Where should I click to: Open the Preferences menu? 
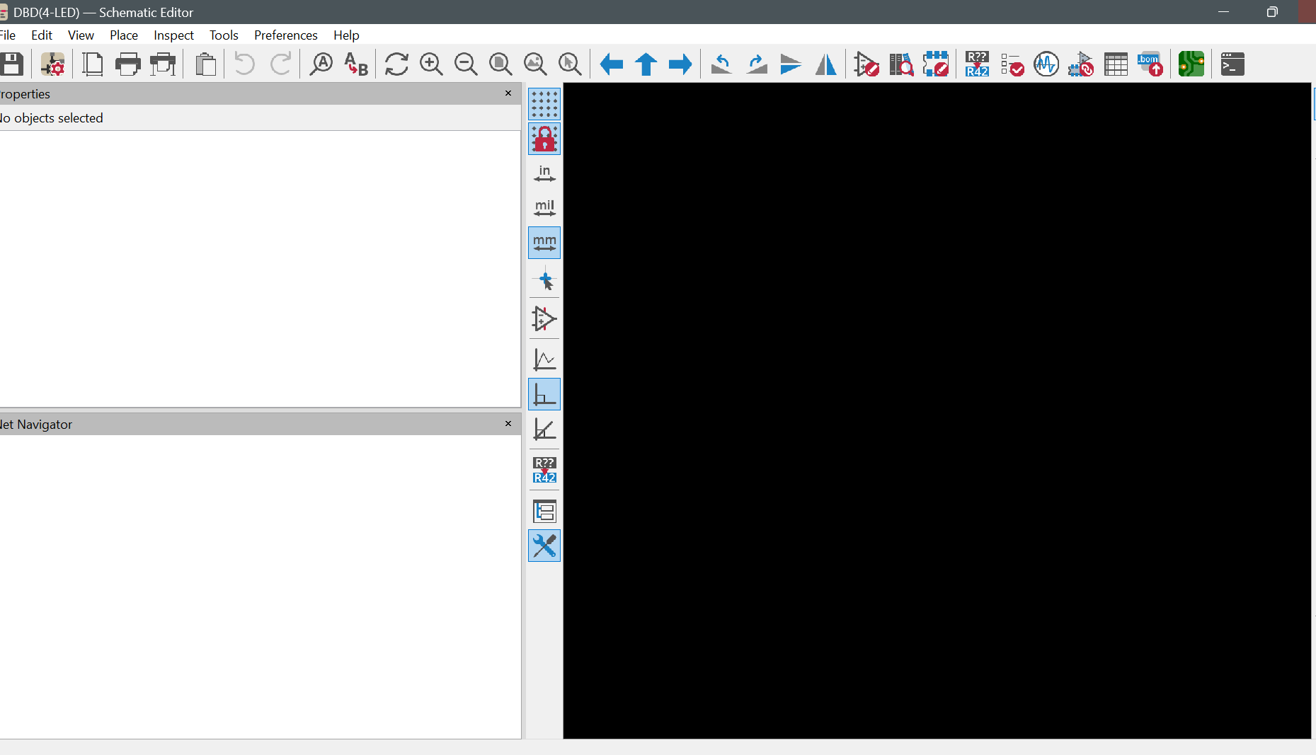pos(286,35)
